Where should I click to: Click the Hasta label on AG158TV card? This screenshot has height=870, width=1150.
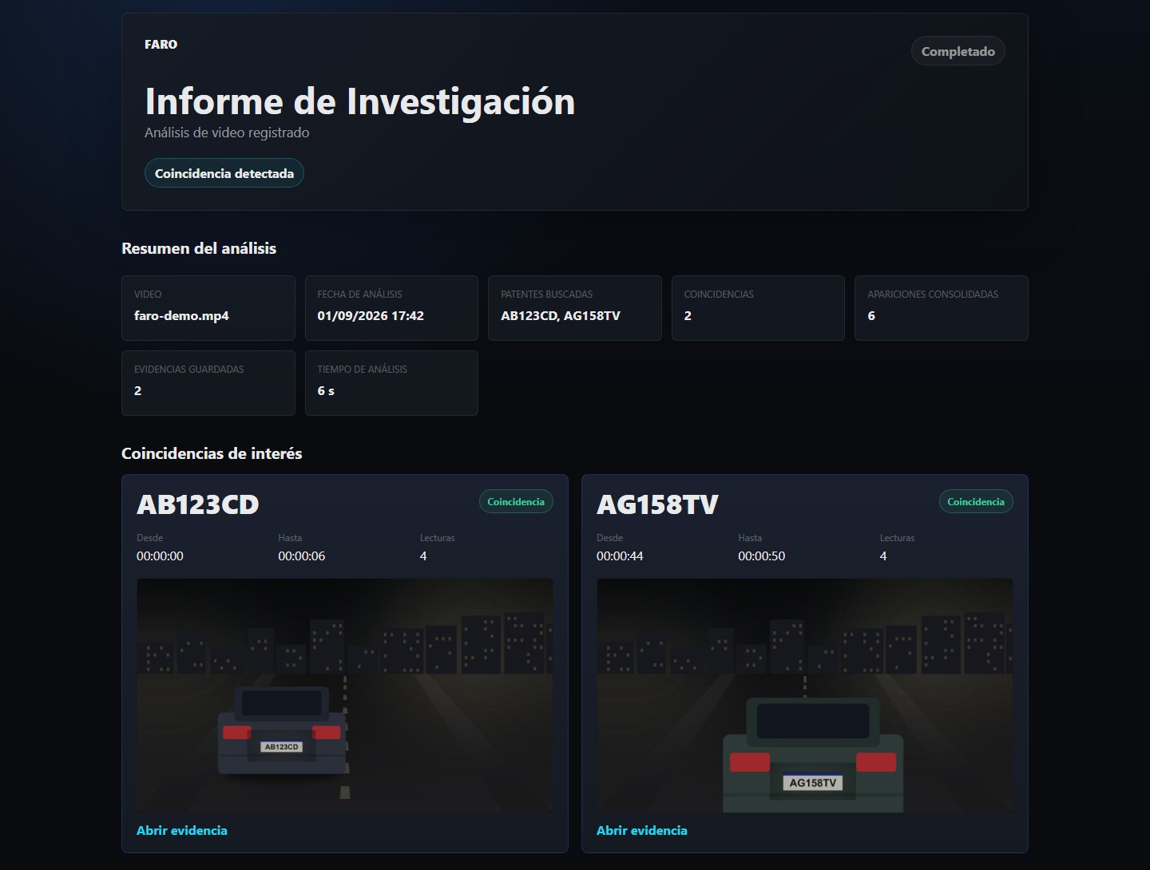pos(750,538)
